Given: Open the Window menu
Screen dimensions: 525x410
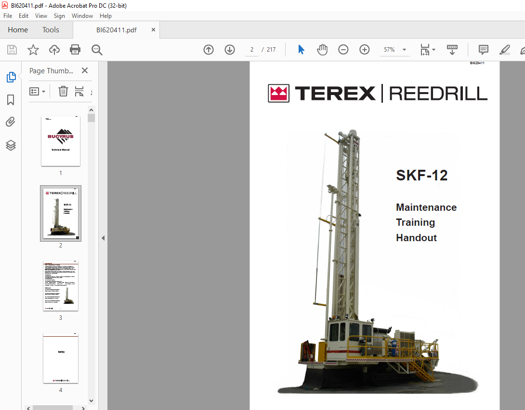Looking at the screenshot, I should (82, 16).
